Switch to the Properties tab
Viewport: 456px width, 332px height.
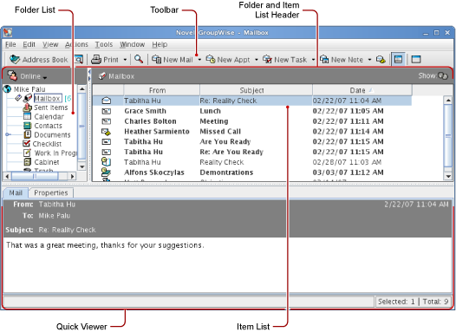pyautogui.click(x=50, y=192)
